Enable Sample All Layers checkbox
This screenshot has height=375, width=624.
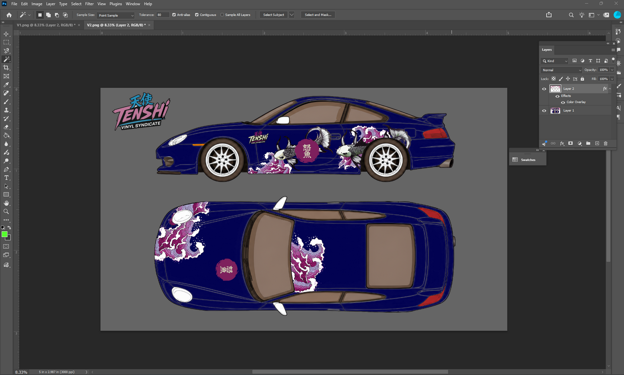click(x=222, y=15)
